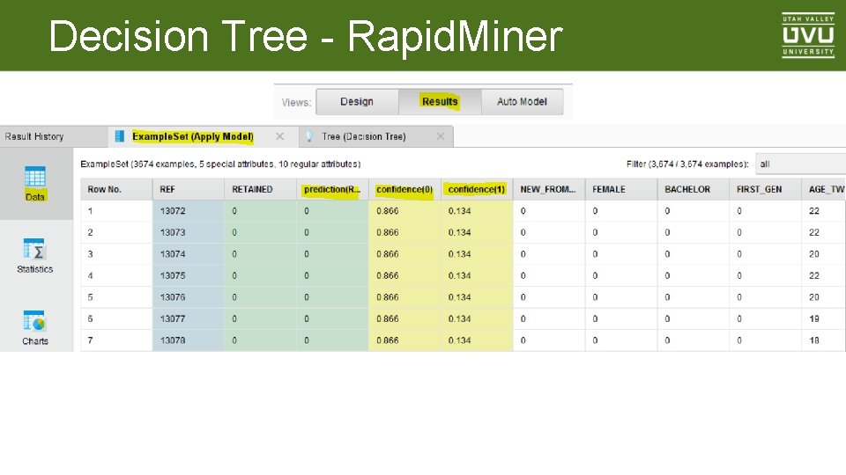Click confidence(1) value 0.134 in row 7
The image size is (846, 475).
pyautogui.click(x=477, y=340)
